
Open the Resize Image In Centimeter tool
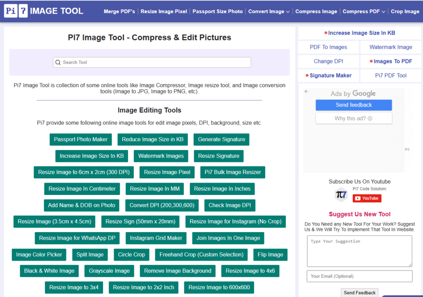[82, 189]
